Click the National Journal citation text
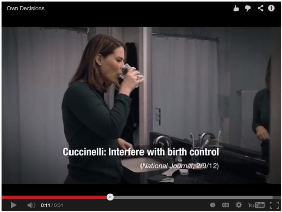The width and height of the screenshot is (282, 212). click(x=179, y=166)
